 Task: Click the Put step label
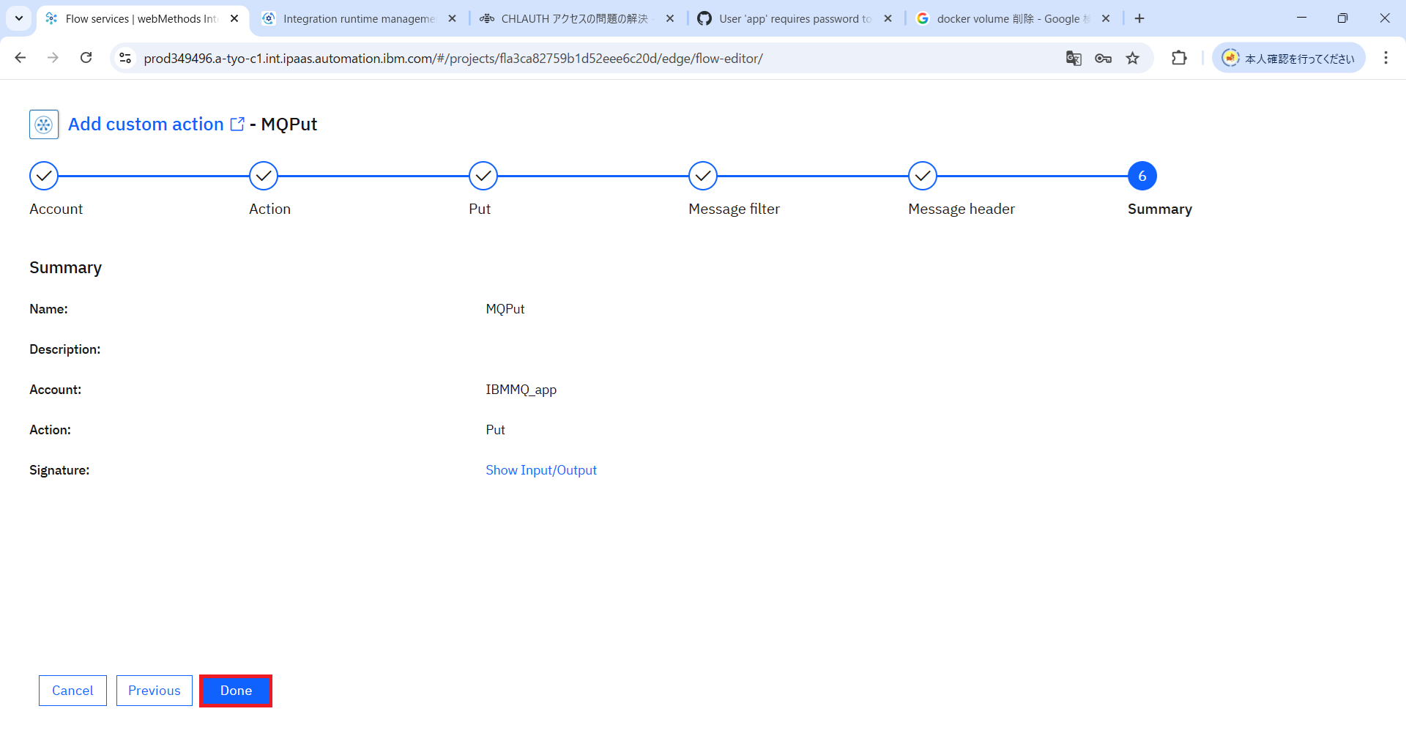click(480, 209)
